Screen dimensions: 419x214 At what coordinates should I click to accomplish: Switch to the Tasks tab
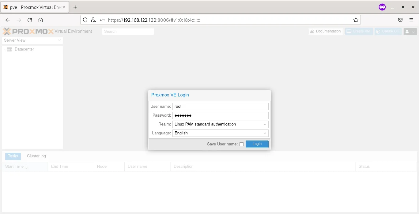tap(13, 156)
